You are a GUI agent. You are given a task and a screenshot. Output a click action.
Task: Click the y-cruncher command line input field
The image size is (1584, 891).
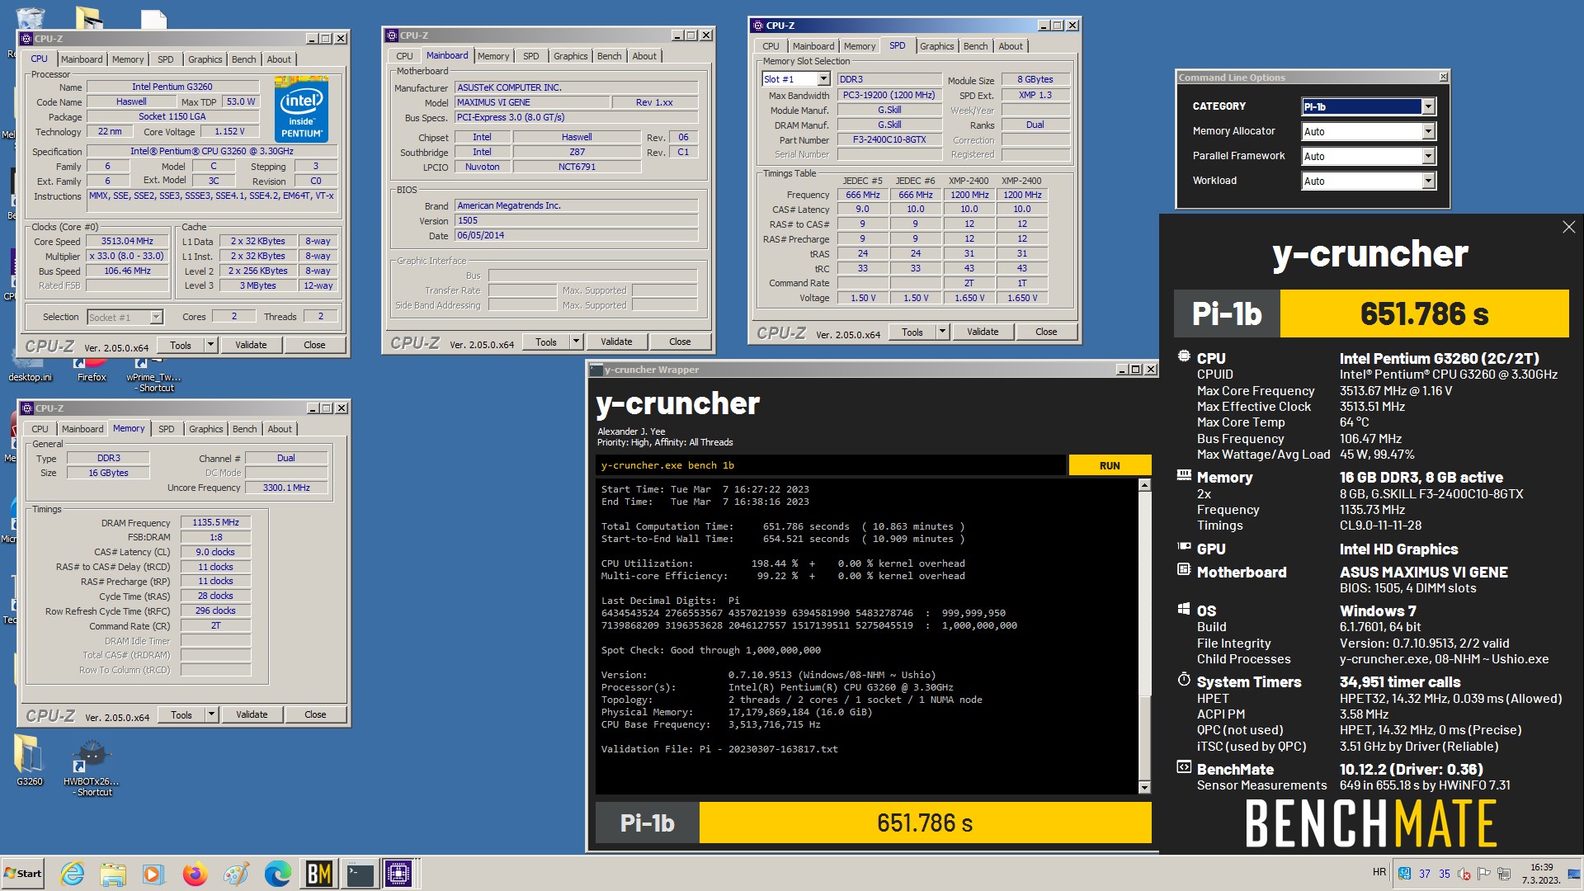point(830,465)
